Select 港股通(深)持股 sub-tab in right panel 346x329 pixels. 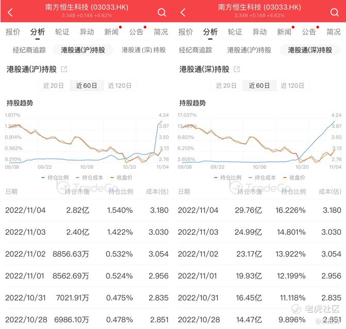(310, 50)
